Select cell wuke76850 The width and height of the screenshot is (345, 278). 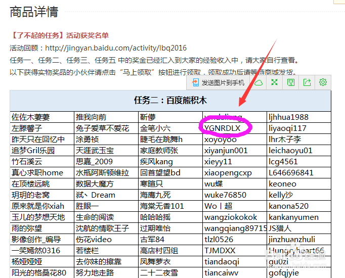point(235,195)
